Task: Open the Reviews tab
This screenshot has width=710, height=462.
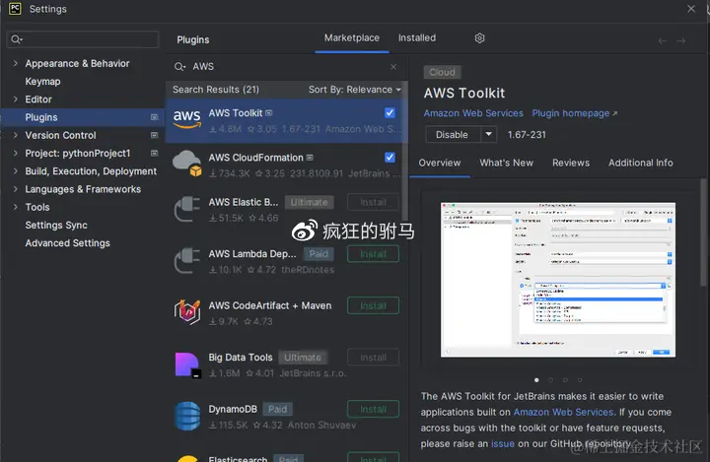Action: pos(571,163)
